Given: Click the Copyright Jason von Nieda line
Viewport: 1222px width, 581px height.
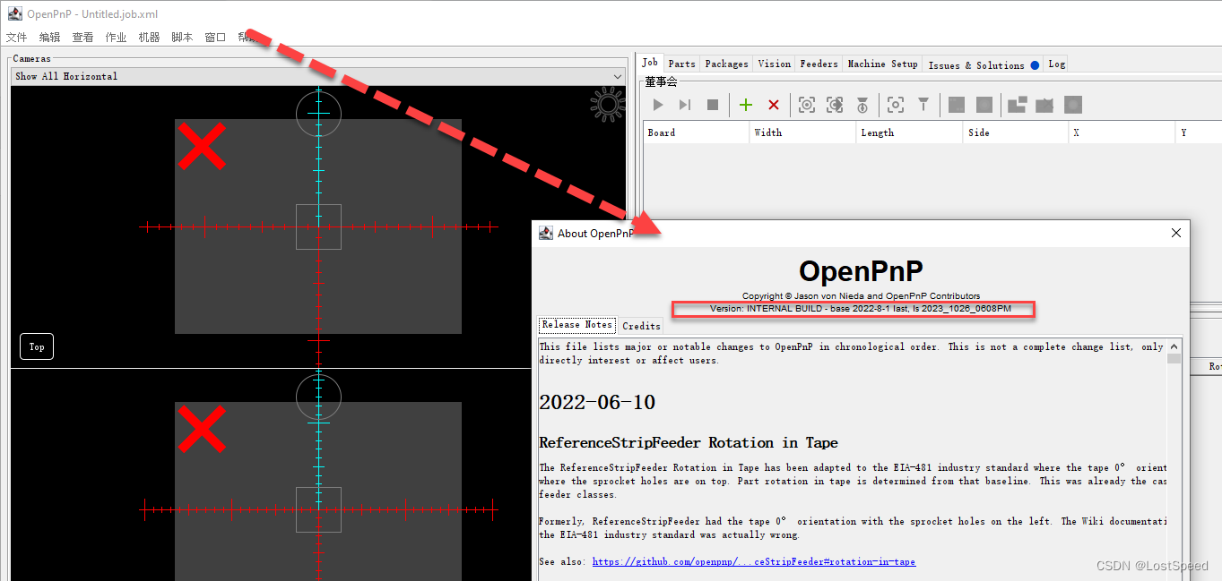Looking at the screenshot, I should (x=861, y=295).
